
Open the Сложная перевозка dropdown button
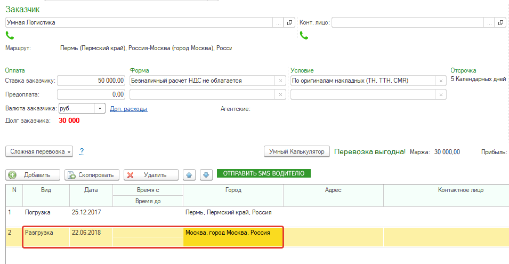[x=39, y=151]
